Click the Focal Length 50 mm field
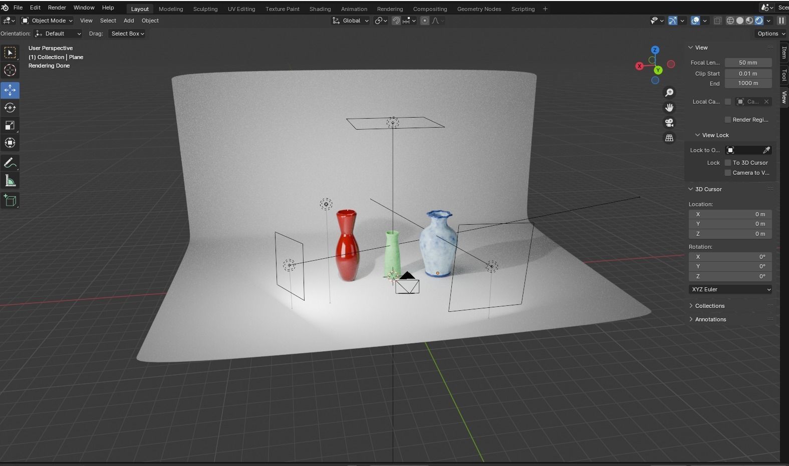The width and height of the screenshot is (789, 466). [748, 63]
